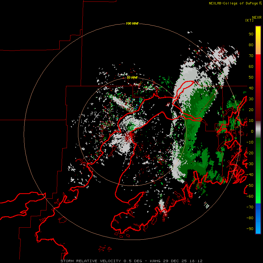The height and width of the screenshot is (263, 263).
Task: Click the 10 value on the velocity scale
Action: pyautogui.click(x=251, y=121)
